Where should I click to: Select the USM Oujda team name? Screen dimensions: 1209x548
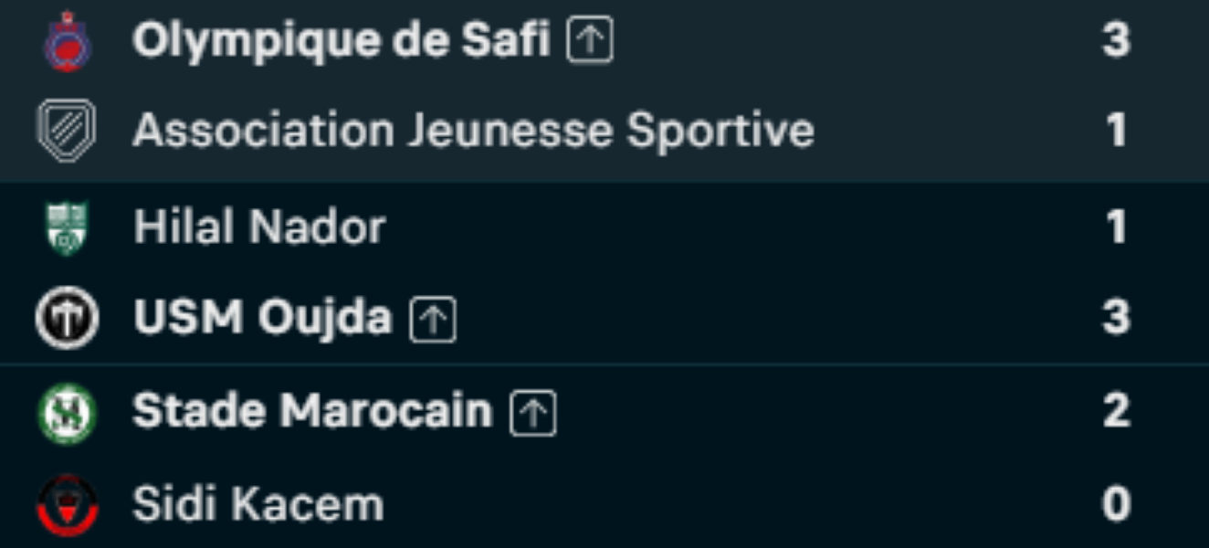(x=263, y=318)
